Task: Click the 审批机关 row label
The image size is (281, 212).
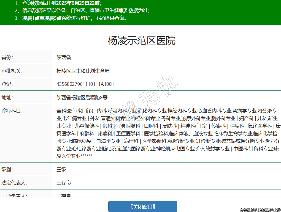Action: [x=12, y=71]
